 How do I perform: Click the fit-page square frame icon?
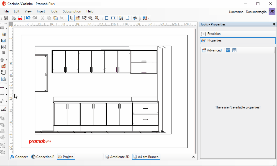click(x=107, y=18)
